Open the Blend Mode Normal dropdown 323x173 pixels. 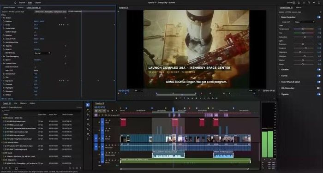42,53
